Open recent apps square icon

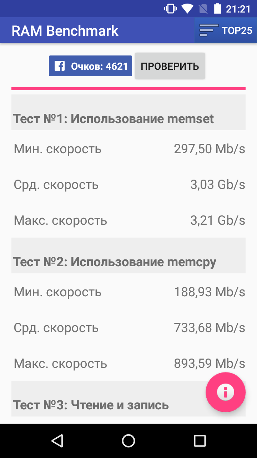(200, 441)
